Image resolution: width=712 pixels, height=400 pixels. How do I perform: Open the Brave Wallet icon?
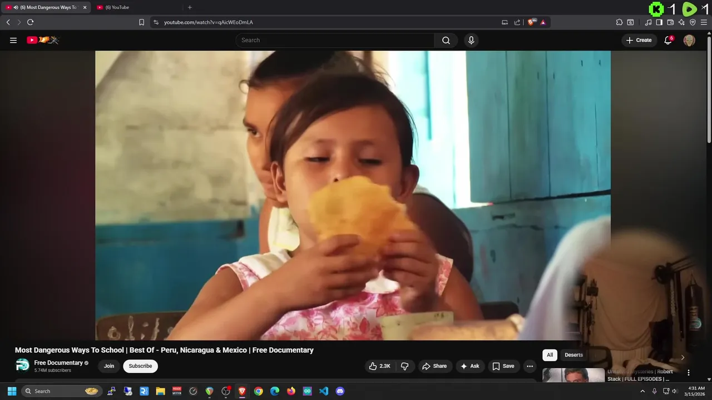click(x=670, y=22)
